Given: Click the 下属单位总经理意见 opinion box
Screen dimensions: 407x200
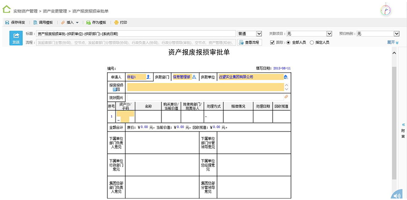Looking at the screenshot, I should tap(254, 165).
